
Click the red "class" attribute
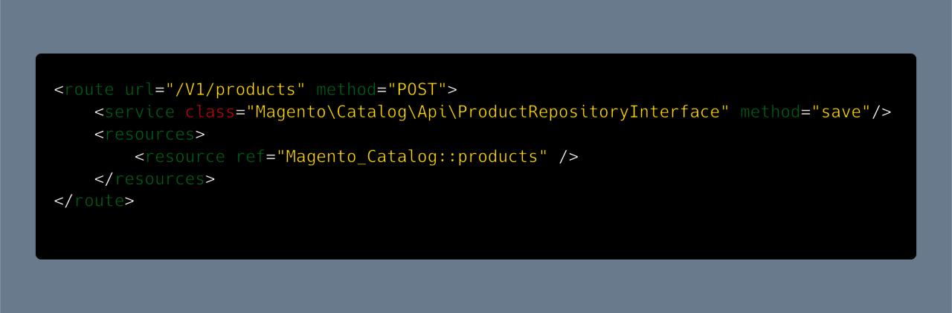tap(210, 112)
